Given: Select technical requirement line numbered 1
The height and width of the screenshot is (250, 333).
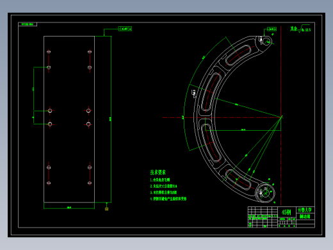Looking at the screenshot, I should point(160,179).
